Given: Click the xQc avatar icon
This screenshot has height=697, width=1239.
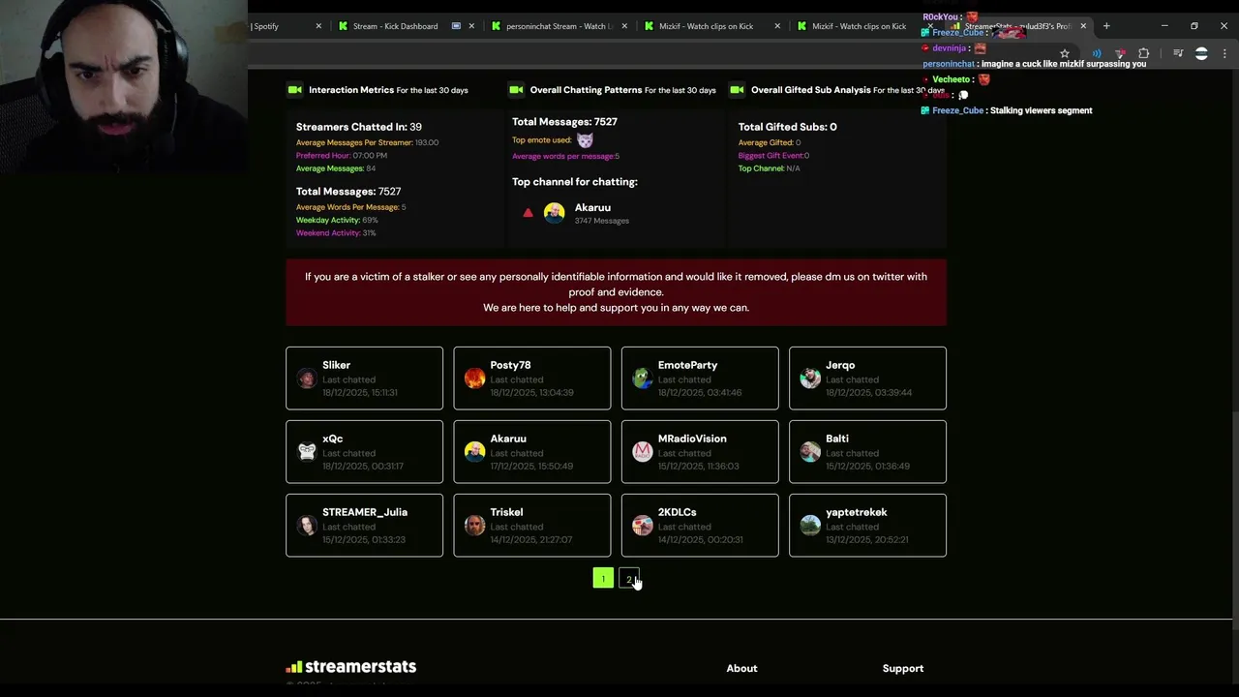Looking at the screenshot, I should click(x=307, y=452).
